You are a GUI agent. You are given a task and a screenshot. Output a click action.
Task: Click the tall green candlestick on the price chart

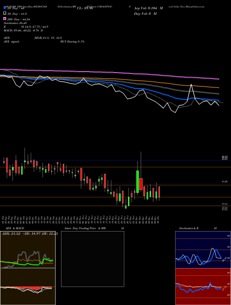[138, 182]
